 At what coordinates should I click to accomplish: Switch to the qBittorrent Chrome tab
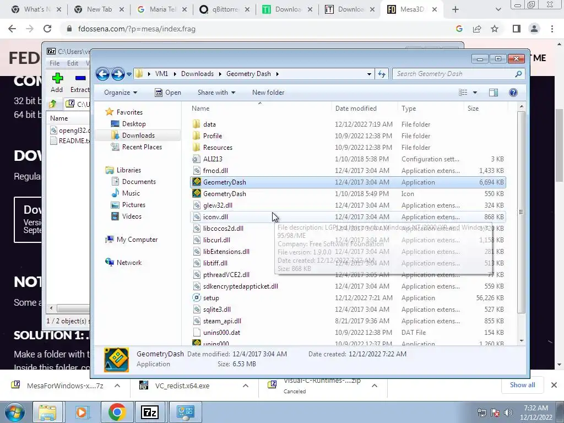[225, 9]
